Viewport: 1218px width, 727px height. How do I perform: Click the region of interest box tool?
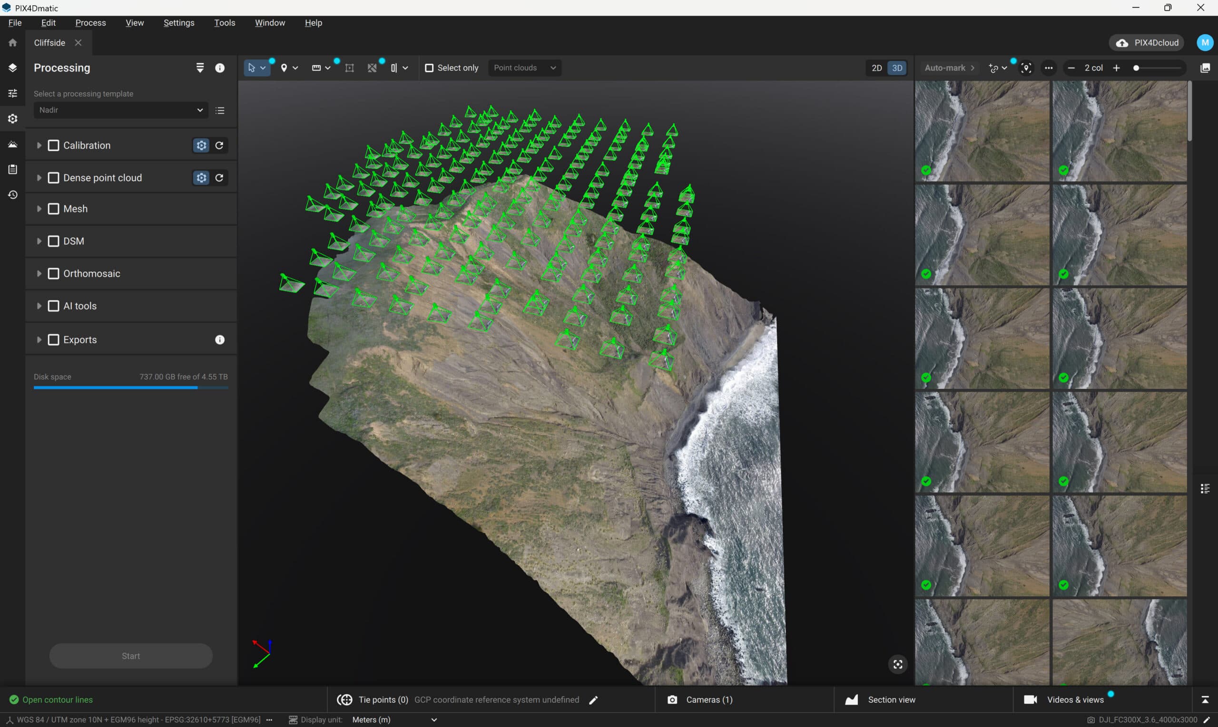tap(350, 68)
